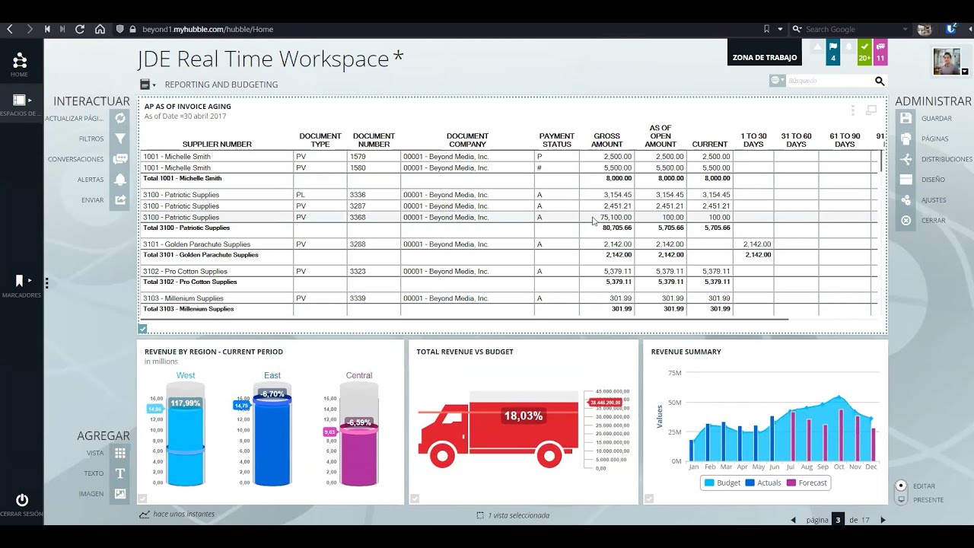This screenshot has width=974, height=548.
Task: Click Cerrar in Administrar panel
Action: point(906,221)
